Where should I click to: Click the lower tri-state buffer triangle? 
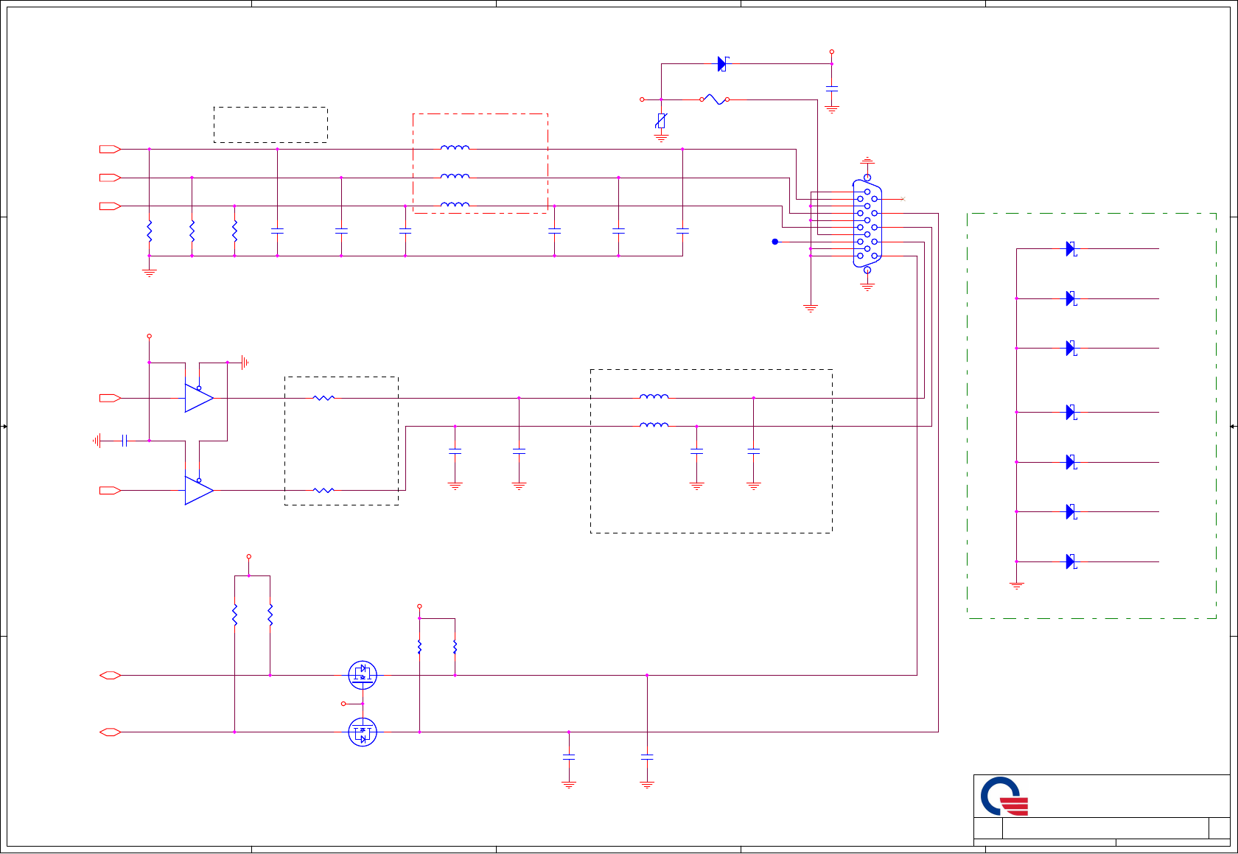click(x=199, y=490)
